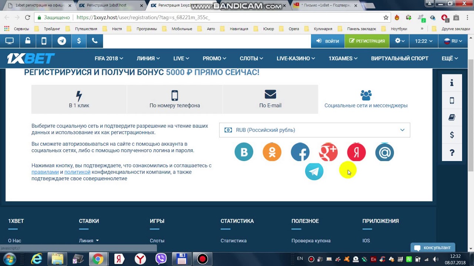474x266 pixels.
Task: Open политикой link
Action: coord(77,172)
